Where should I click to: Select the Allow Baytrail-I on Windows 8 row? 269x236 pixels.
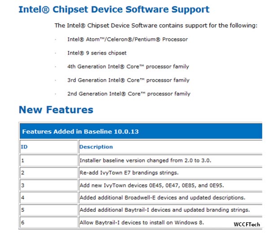[x=141, y=222]
